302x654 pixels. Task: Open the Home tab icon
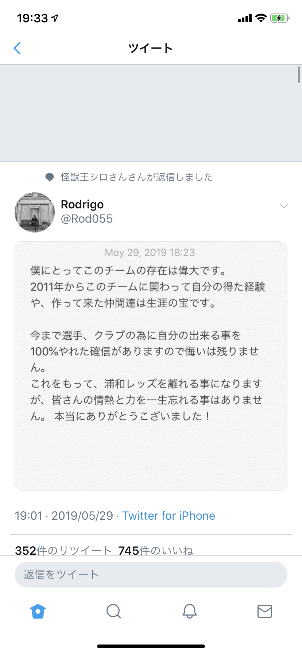pyautogui.click(x=38, y=611)
